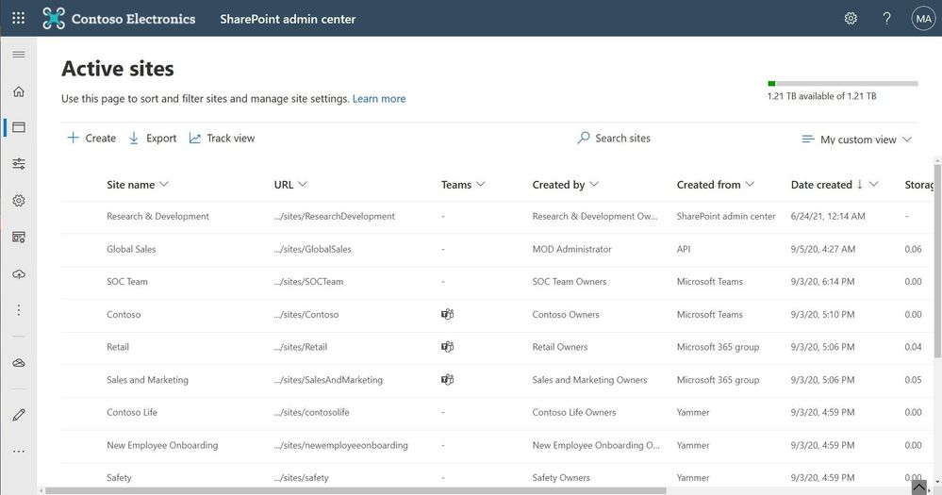This screenshot has height=495, width=942.
Task: Open the Migration cloud upload icon
Action: (18, 273)
